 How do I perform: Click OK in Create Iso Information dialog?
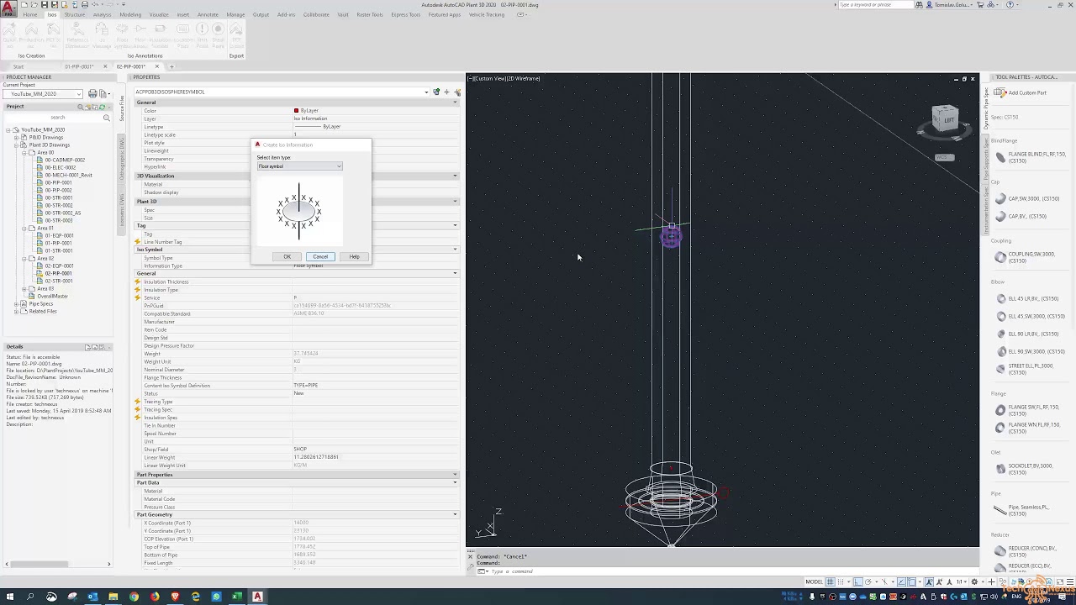(287, 256)
